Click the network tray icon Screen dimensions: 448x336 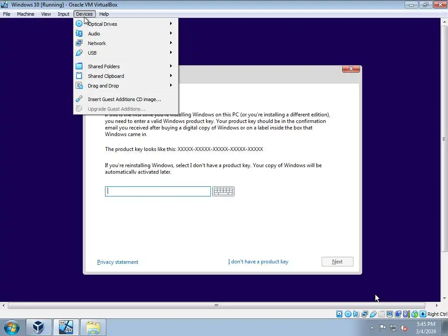click(393, 328)
